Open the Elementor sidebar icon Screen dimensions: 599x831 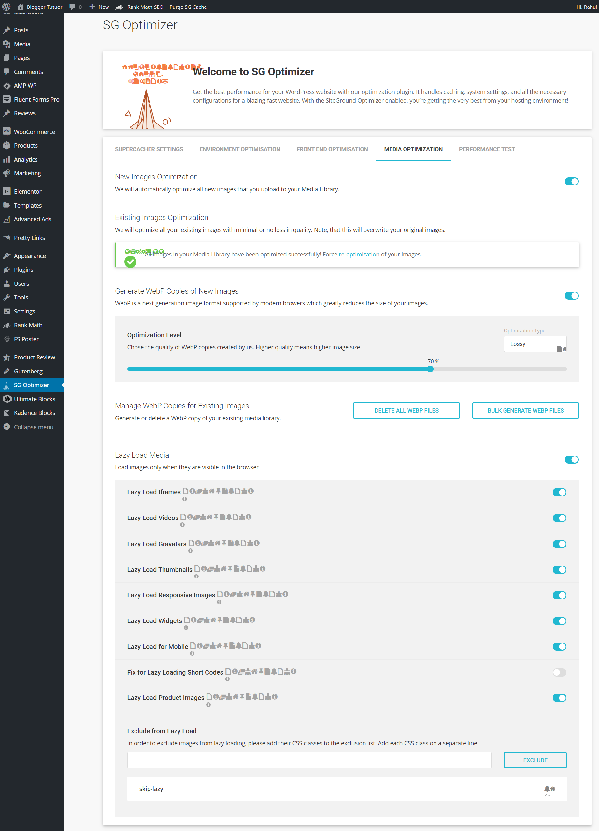[x=7, y=191]
